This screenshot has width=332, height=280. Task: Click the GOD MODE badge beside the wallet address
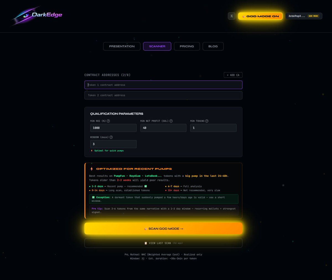pos(313,16)
